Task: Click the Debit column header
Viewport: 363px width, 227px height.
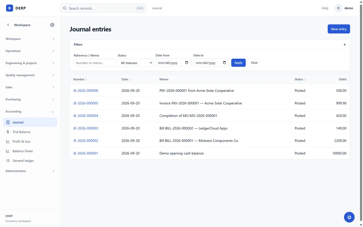Action: (342, 79)
